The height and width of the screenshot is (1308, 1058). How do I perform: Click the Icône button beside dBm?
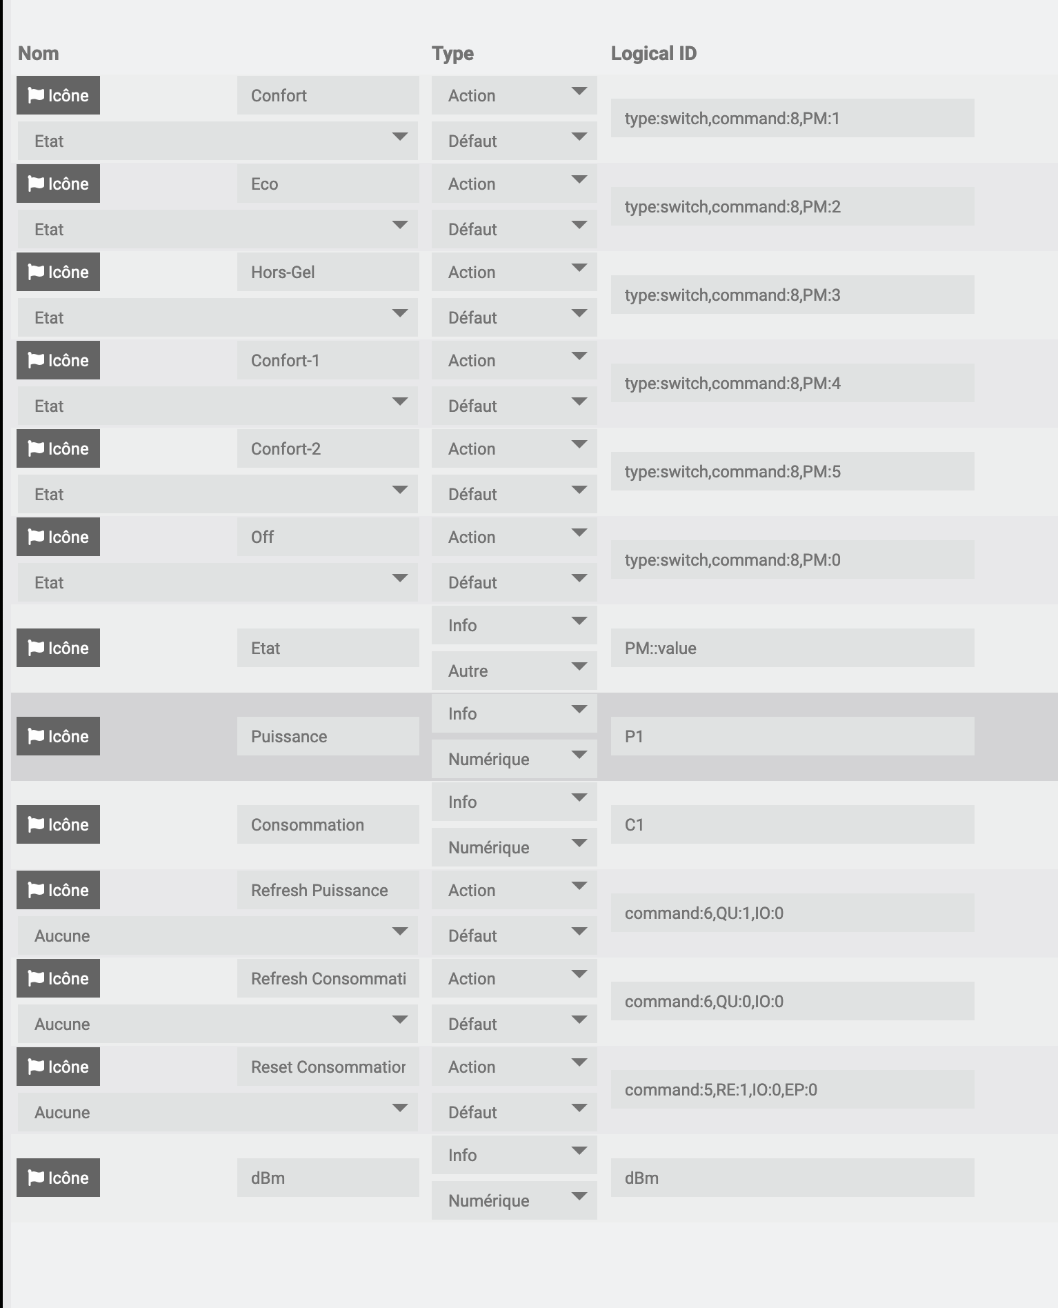click(x=58, y=1178)
